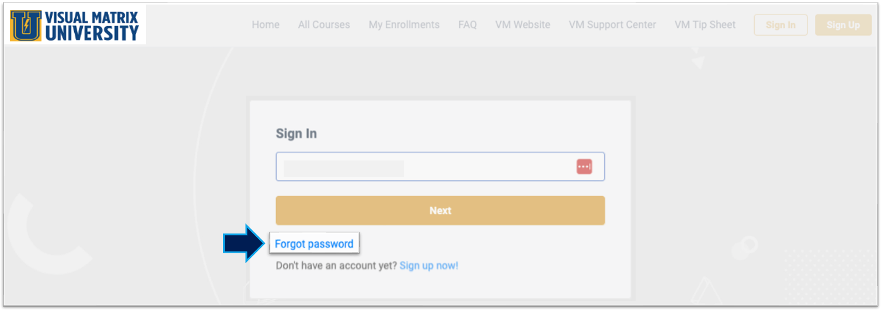The image size is (882, 311).
Task: Click the Visual Matrix University shield emblem
Action: 26,25
